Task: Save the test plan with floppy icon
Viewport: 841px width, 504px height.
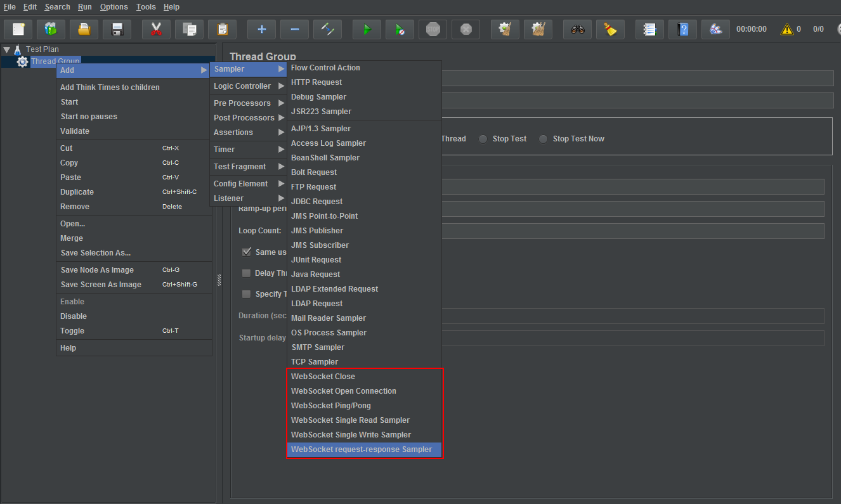Action: coord(117,29)
